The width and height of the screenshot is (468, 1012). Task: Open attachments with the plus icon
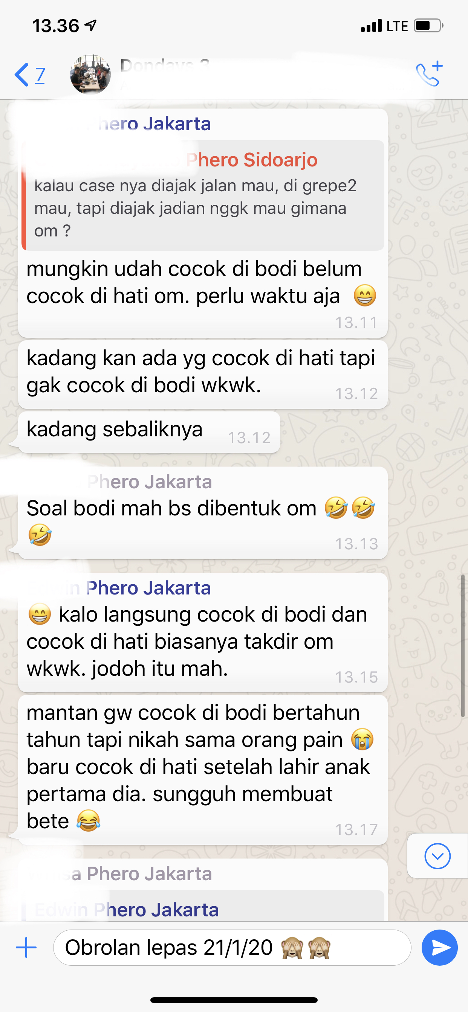tap(26, 947)
